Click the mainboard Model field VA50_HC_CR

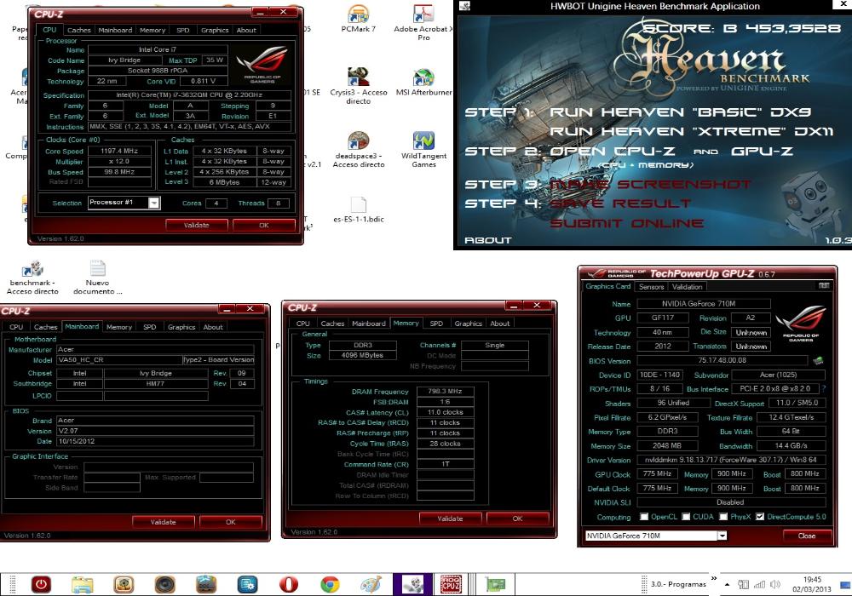[119, 360]
